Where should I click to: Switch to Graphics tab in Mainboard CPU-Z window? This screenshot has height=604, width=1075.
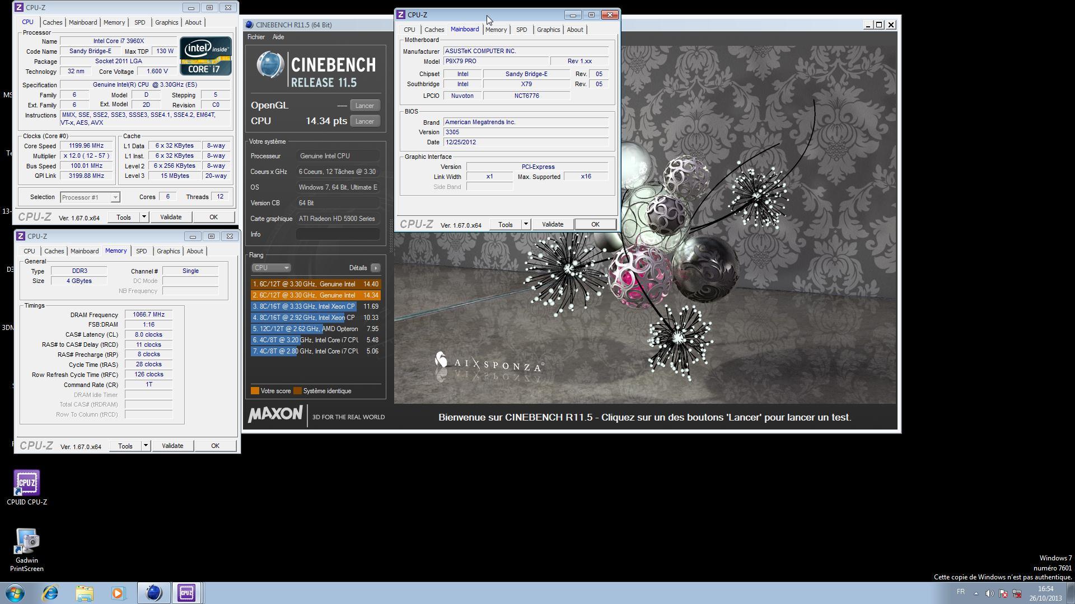coord(548,30)
